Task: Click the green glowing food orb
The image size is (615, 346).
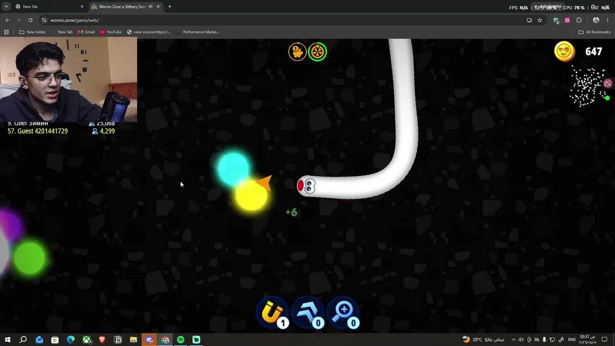Action: (x=30, y=258)
